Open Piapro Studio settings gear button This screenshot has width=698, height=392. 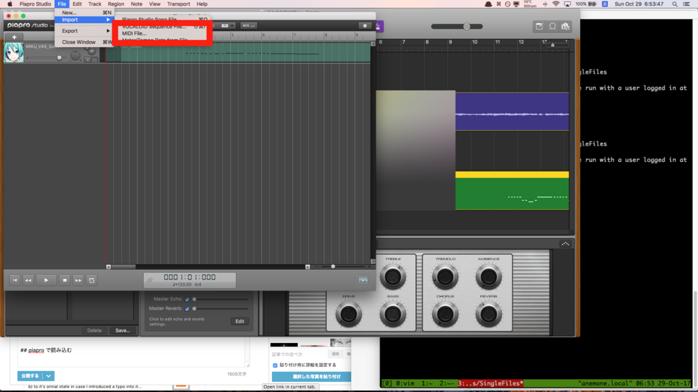pos(365,26)
